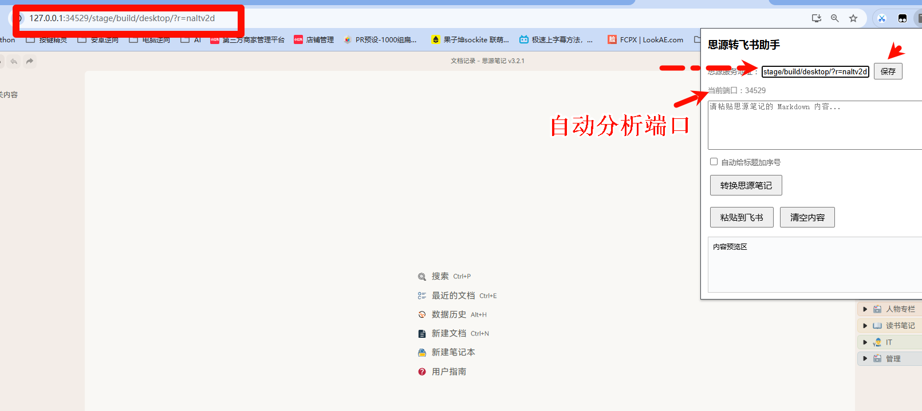Click the list icon beside 最近的文档

point(422,296)
